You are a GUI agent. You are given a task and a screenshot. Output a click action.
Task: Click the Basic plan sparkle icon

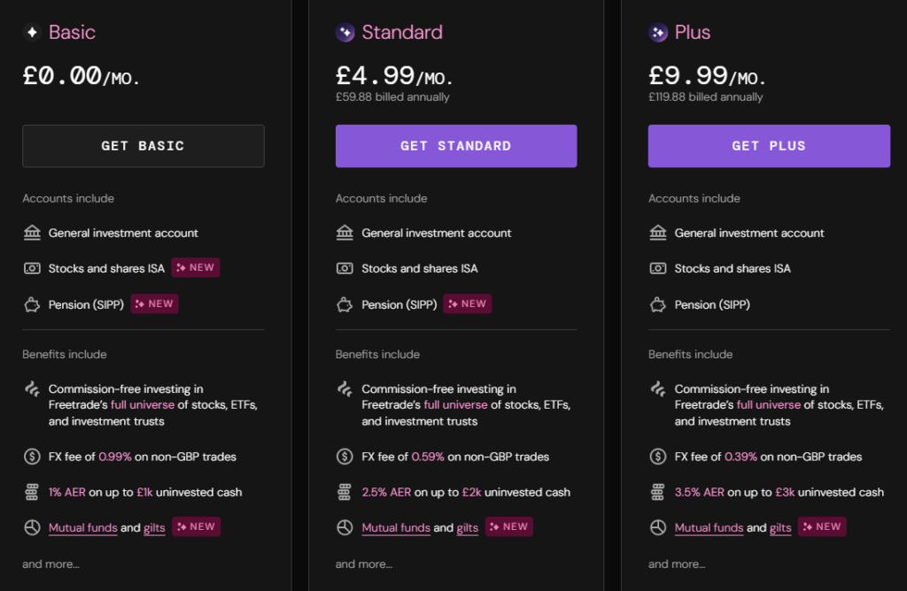32,33
